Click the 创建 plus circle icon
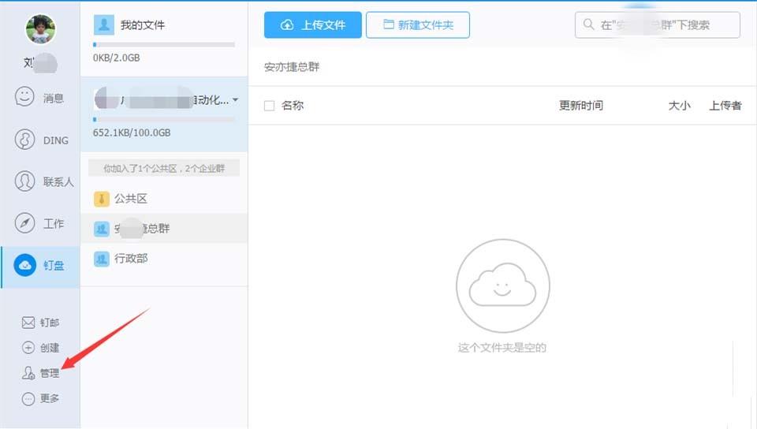757x429 pixels. [28, 348]
